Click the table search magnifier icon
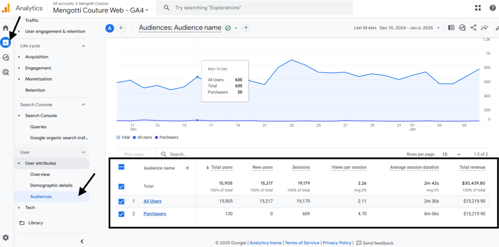Viewport: 499px width, 247px height. (164, 154)
